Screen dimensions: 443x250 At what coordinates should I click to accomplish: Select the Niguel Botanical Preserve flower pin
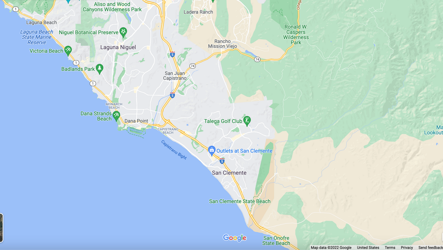pos(123,32)
